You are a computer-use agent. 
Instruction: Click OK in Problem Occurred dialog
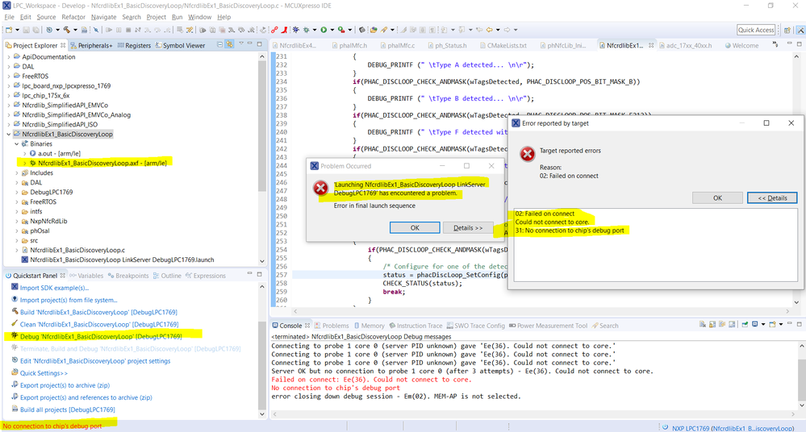[x=415, y=227]
